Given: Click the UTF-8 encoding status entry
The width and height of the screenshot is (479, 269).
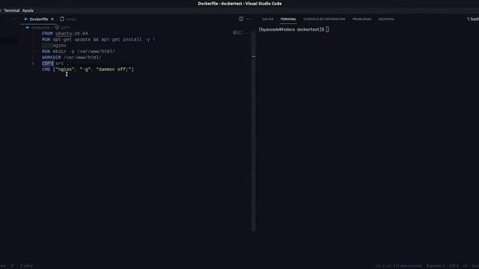Looking at the screenshot, I should click(x=454, y=266).
